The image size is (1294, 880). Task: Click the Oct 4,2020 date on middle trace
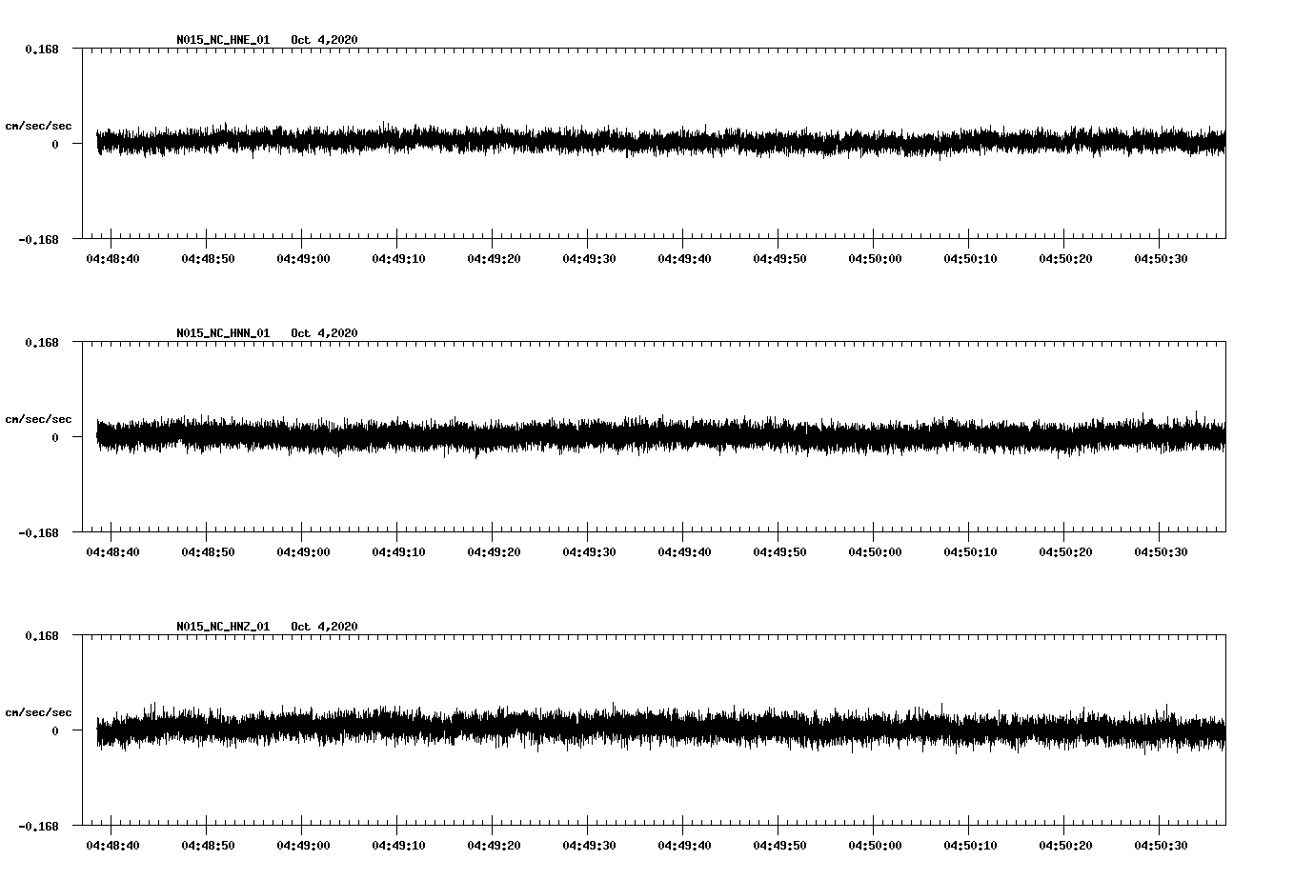(x=325, y=333)
